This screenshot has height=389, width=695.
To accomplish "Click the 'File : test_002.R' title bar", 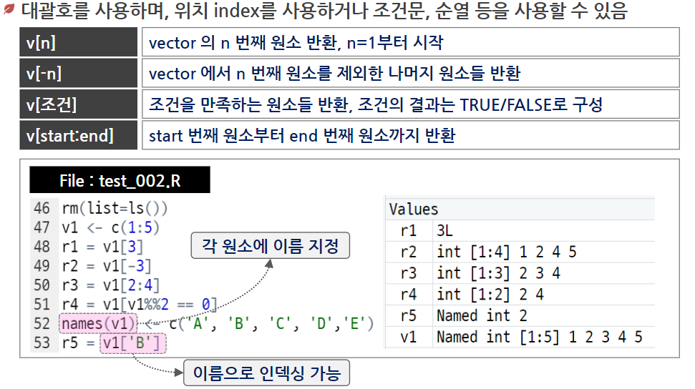I will click(x=120, y=180).
